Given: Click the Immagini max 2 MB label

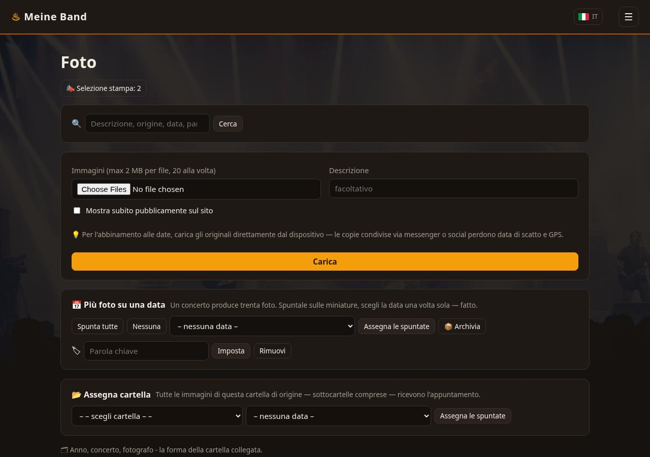Looking at the screenshot, I should pos(144,171).
